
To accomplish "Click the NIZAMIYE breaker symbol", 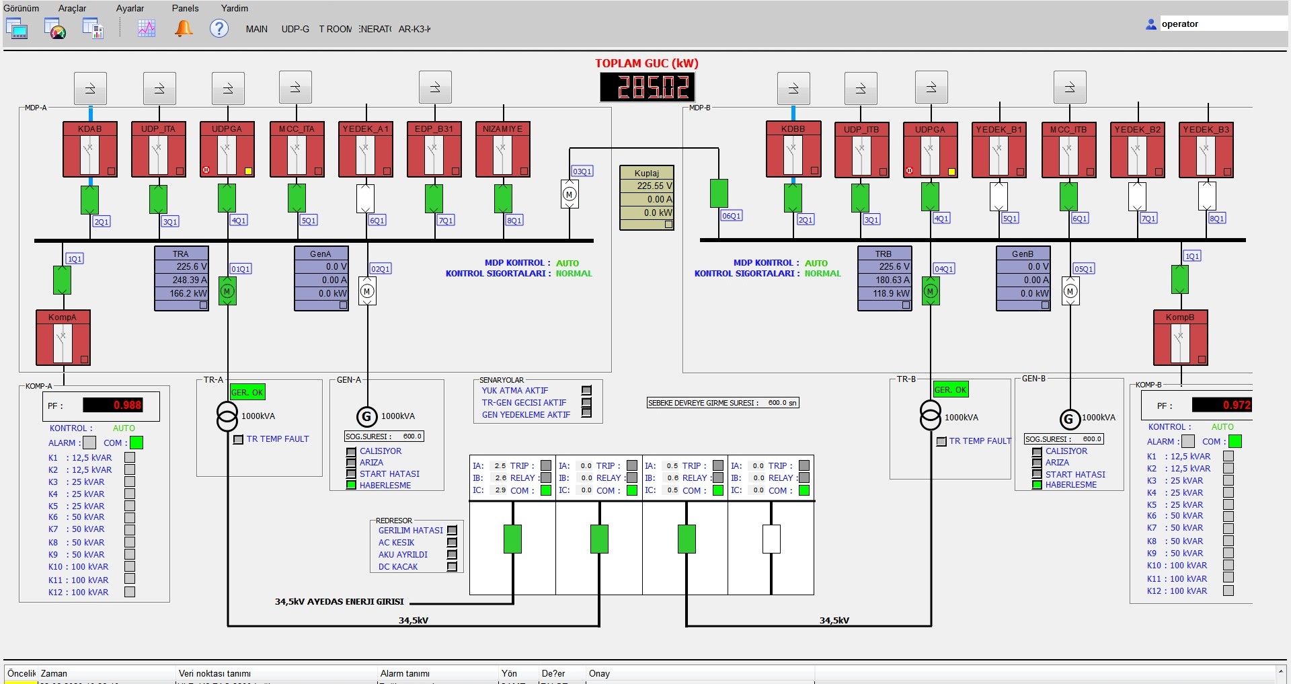I will 503,155.
